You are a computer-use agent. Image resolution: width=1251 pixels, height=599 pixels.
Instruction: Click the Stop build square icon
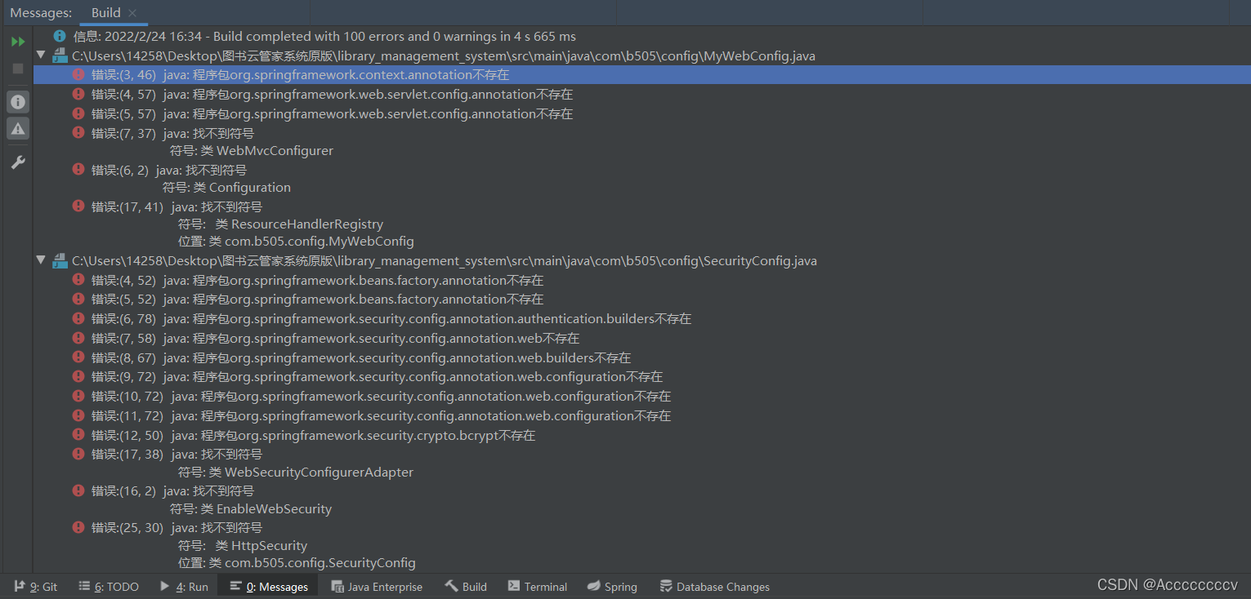[18, 69]
